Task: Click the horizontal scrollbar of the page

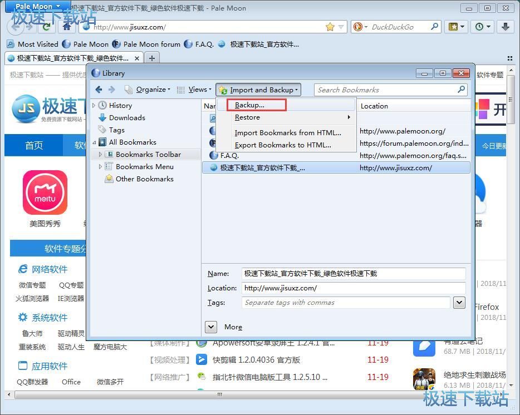Action: pyautogui.click(x=219, y=394)
